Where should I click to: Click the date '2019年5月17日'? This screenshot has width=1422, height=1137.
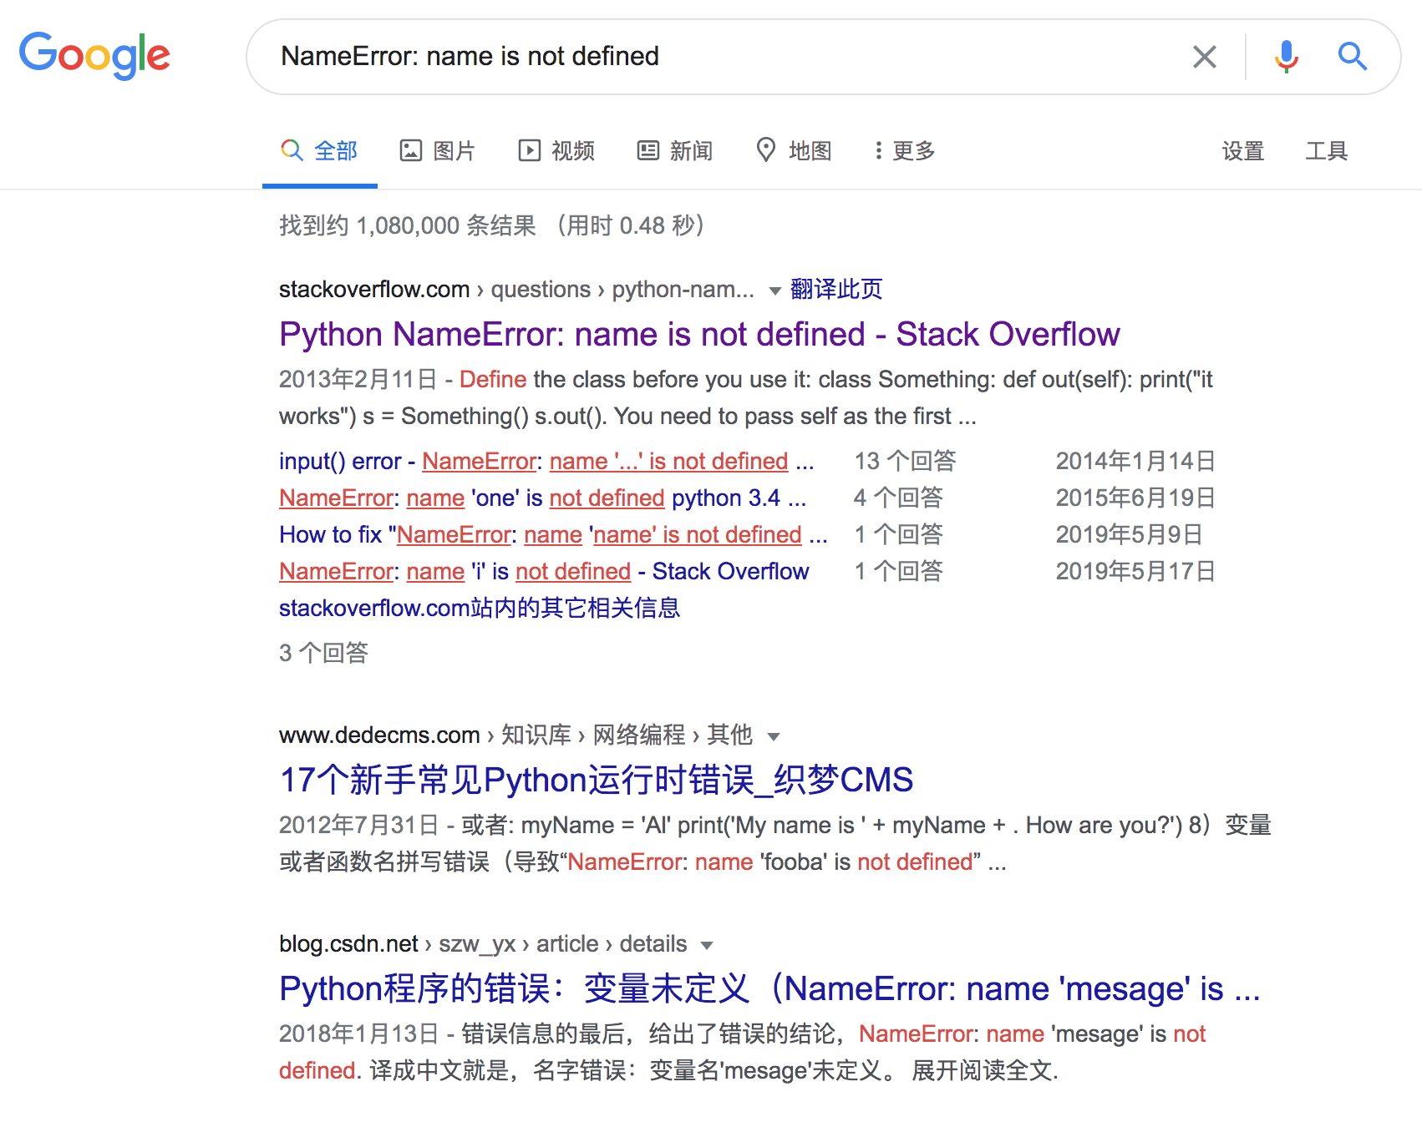(x=1135, y=571)
